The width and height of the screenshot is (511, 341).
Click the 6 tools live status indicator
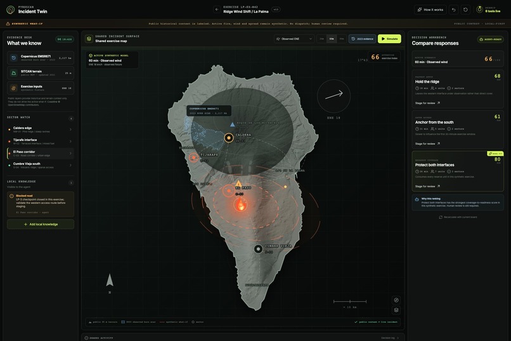pyautogui.click(x=489, y=10)
